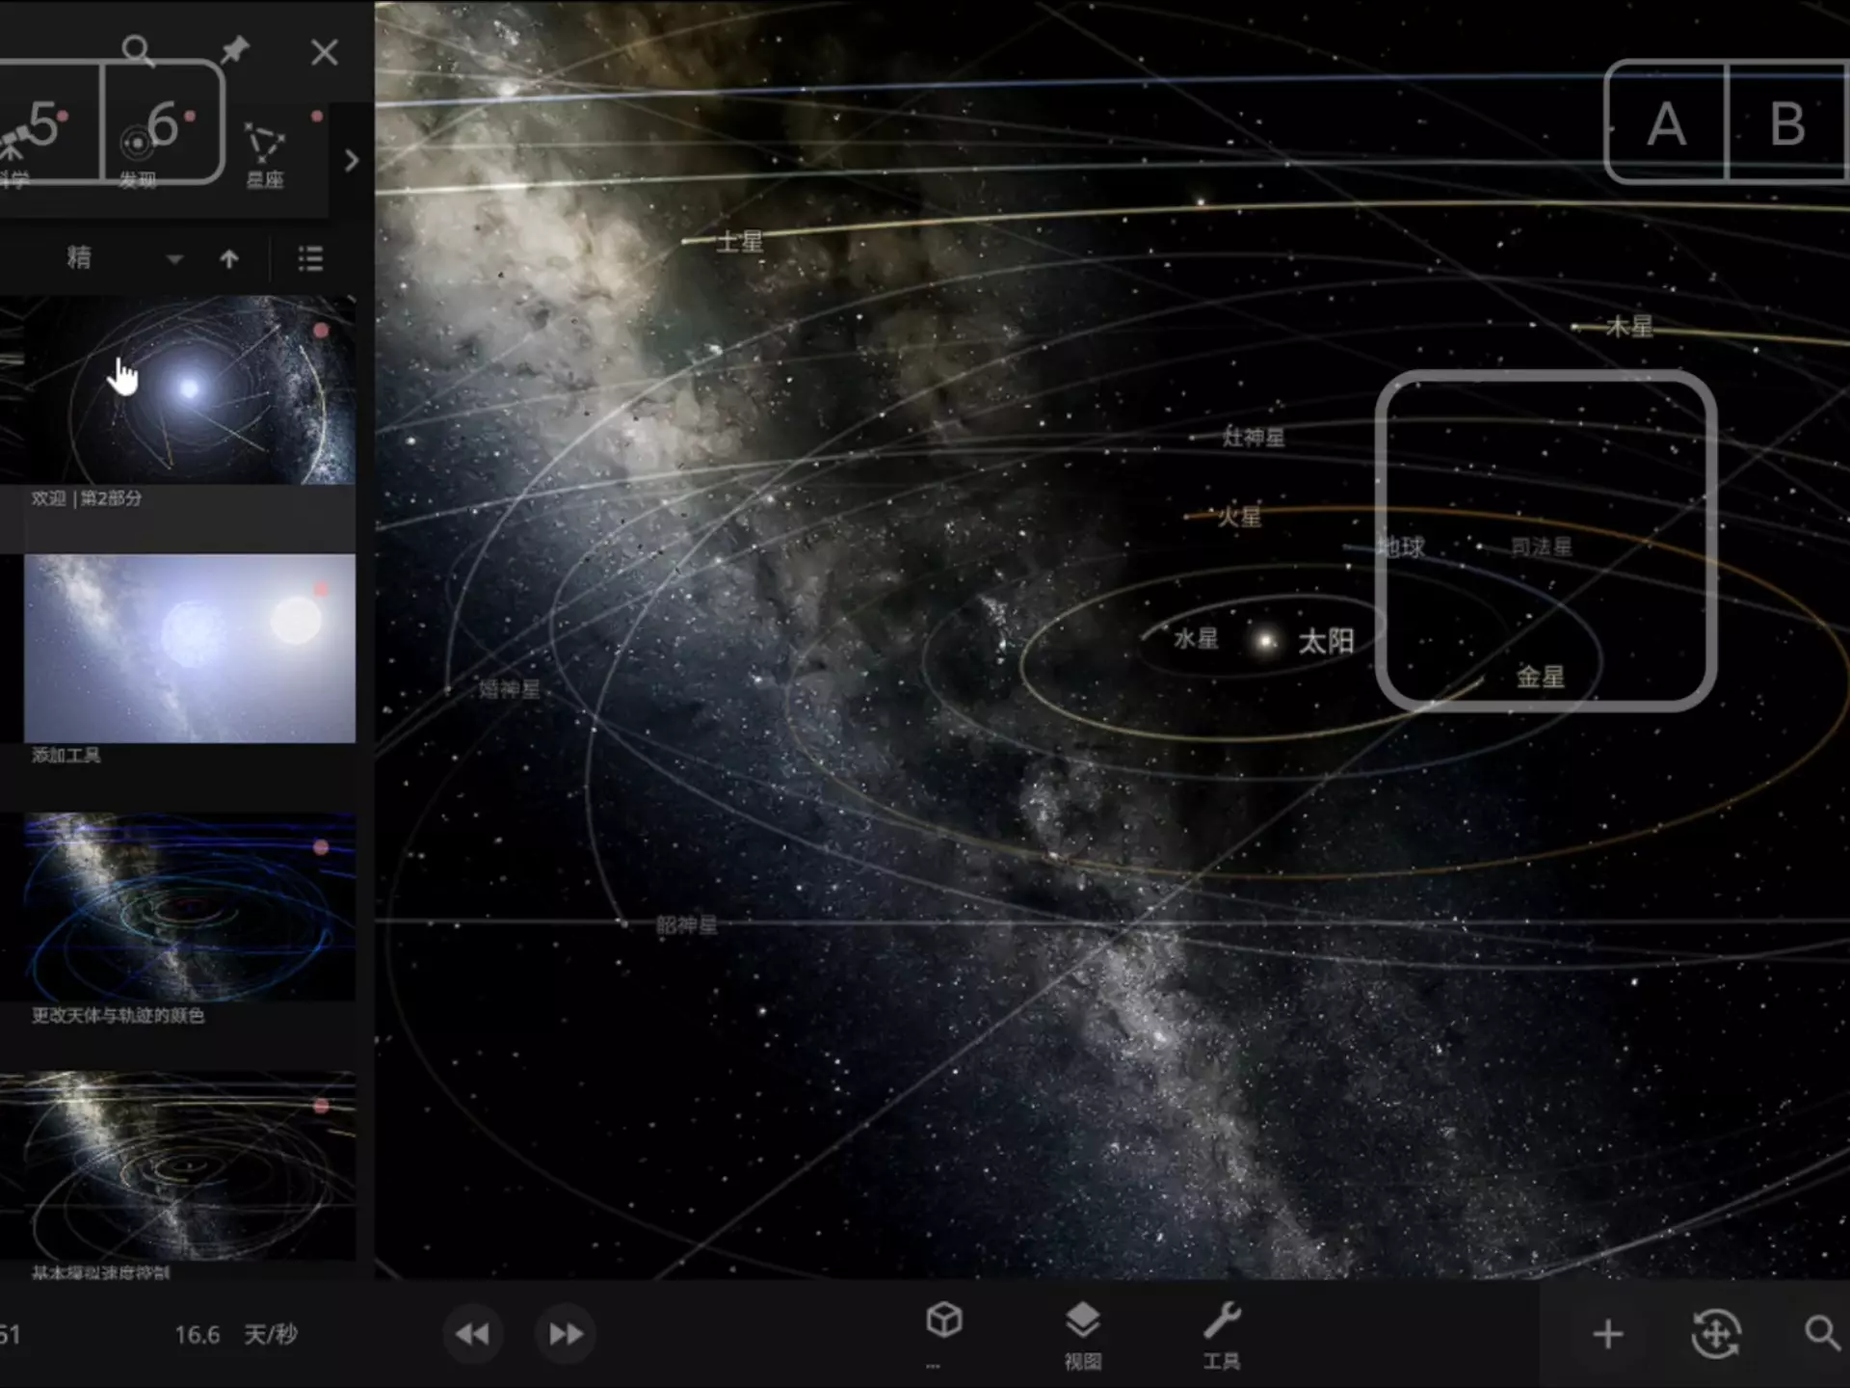The image size is (1850, 1388).
Task: Pin the open simulations panel
Action: pos(234,50)
